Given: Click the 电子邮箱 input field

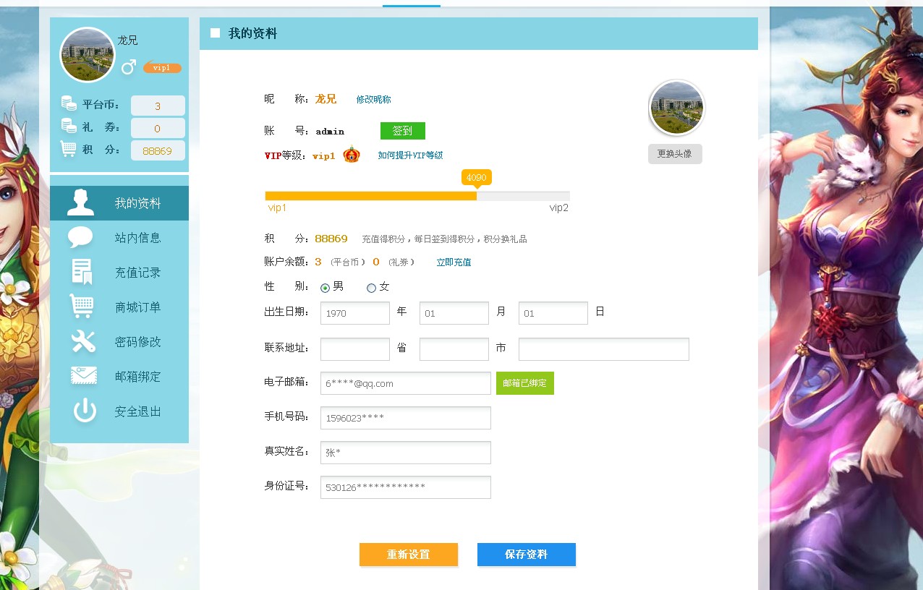Looking at the screenshot, I should pos(406,383).
